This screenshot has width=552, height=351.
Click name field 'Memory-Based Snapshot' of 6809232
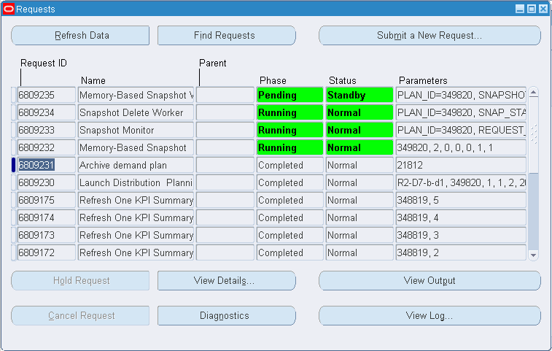(136, 147)
